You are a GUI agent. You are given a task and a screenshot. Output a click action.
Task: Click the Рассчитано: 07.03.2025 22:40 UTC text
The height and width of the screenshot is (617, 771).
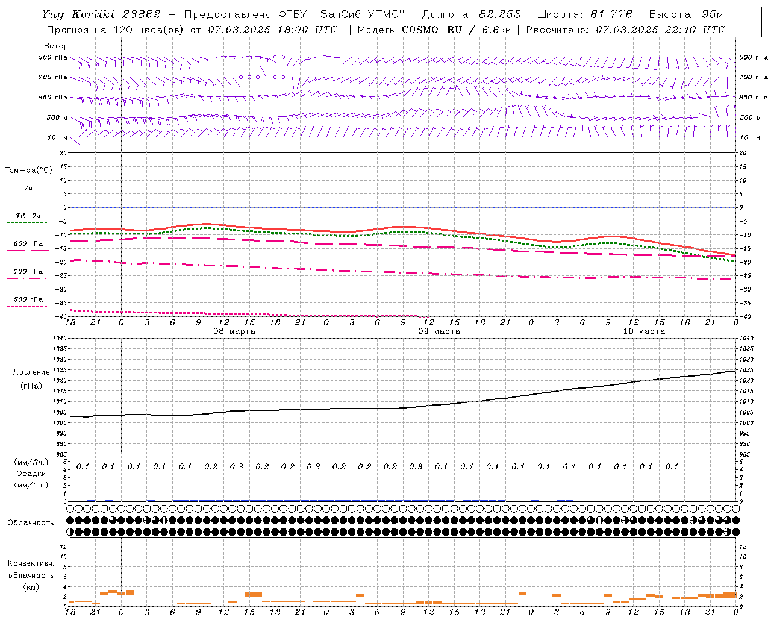pyautogui.click(x=625, y=30)
